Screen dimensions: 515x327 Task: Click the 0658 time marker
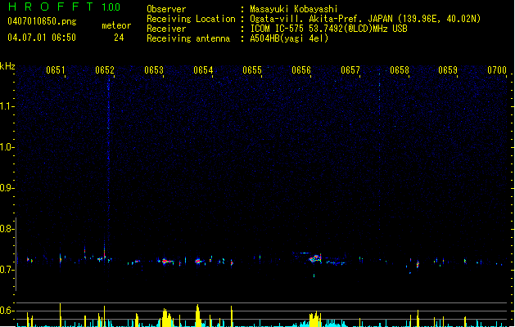pyautogui.click(x=400, y=70)
